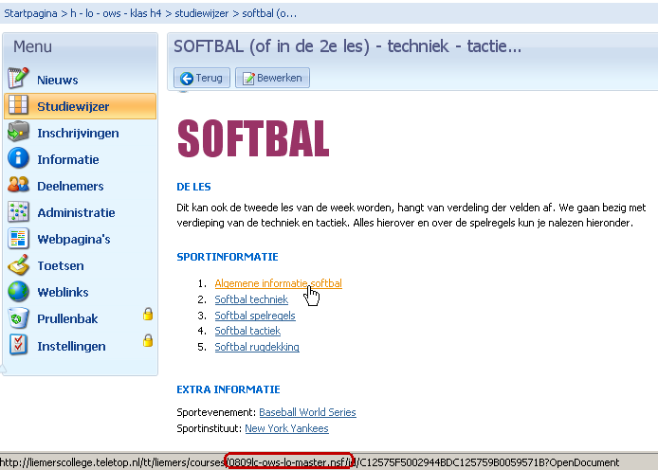The width and height of the screenshot is (658, 470).
Task: Click the Webpagina's page layout icon
Action: click(18, 238)
